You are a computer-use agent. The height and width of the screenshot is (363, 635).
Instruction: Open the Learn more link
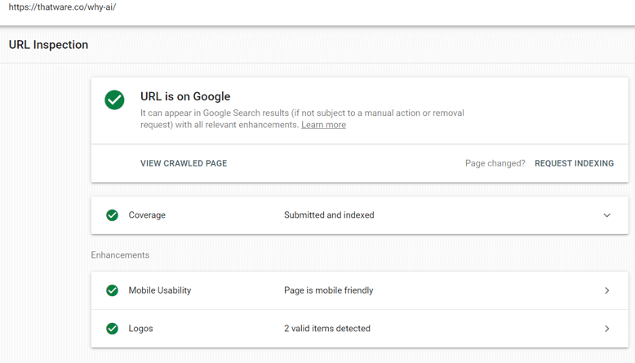pyautogui.click(x=323, y=125)
